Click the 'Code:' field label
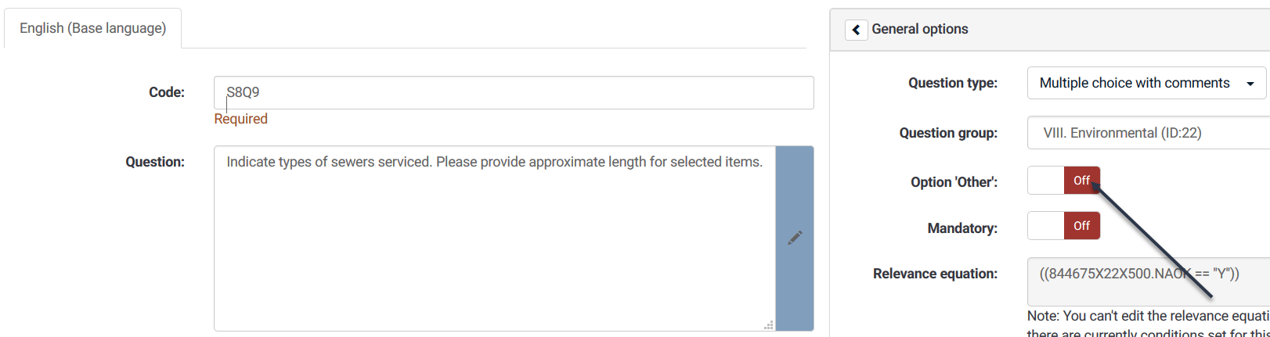 (166, 92)
